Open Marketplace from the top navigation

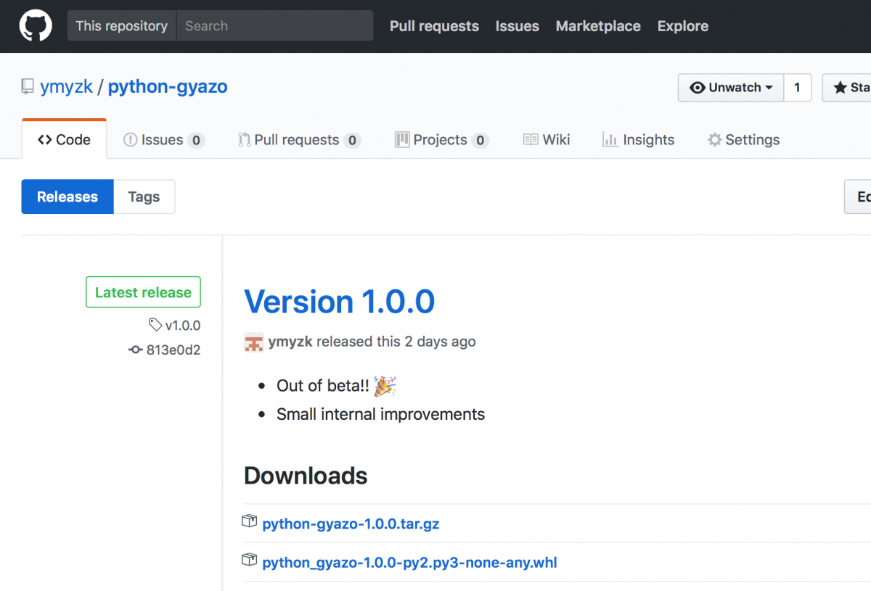click(598, 26)
